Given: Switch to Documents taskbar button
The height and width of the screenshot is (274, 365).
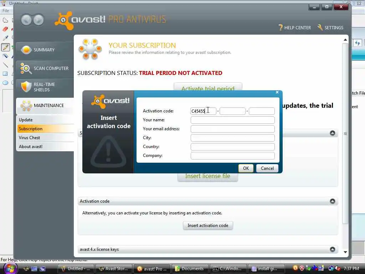Looking at the screenshot, I should click(x=190, y=269).
